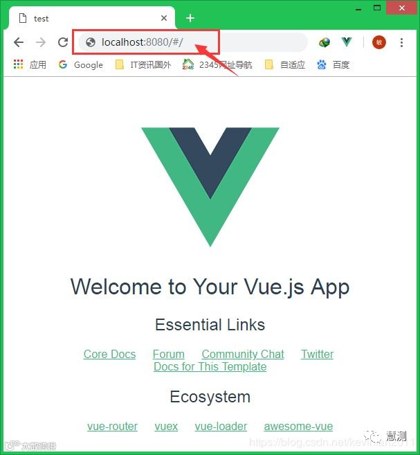The image size is (420, 455).
Task: Follow the vue-router ecosystem link
Action: click(x=113, y=427)
